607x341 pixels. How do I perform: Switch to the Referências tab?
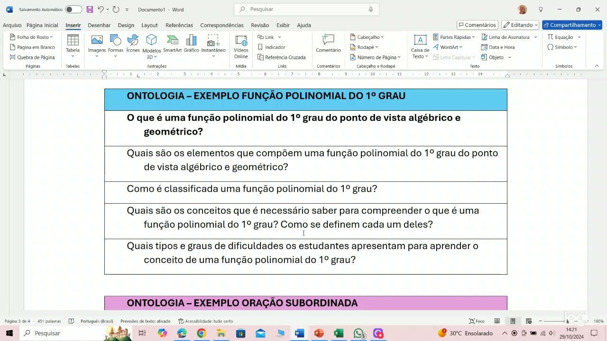tap(179, 25)
